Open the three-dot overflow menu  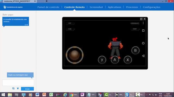click(x=143, y=23)
